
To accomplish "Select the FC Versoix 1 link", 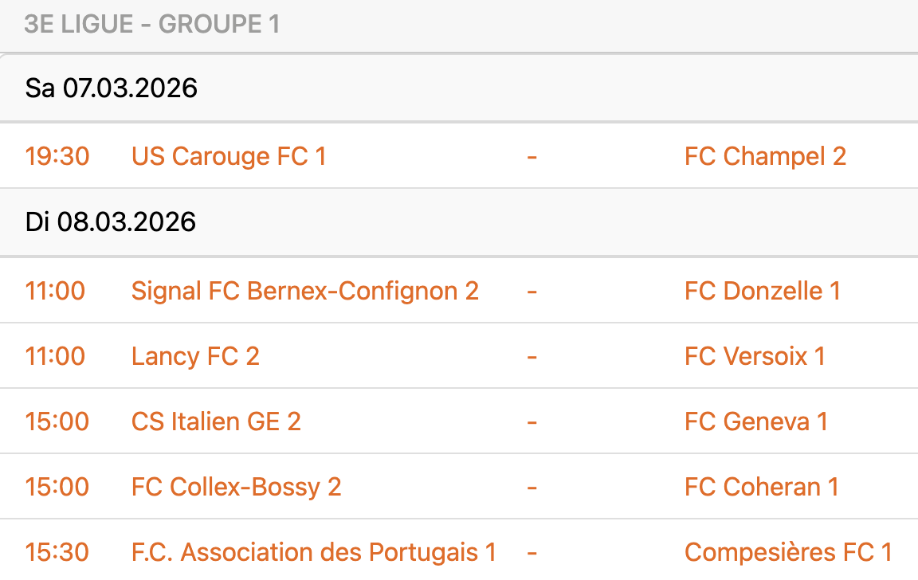I will click(755, 356).
